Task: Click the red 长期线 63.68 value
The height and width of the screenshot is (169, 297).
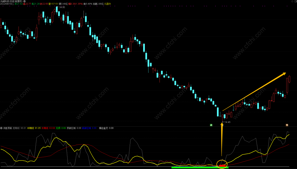Action: point(48,128)
